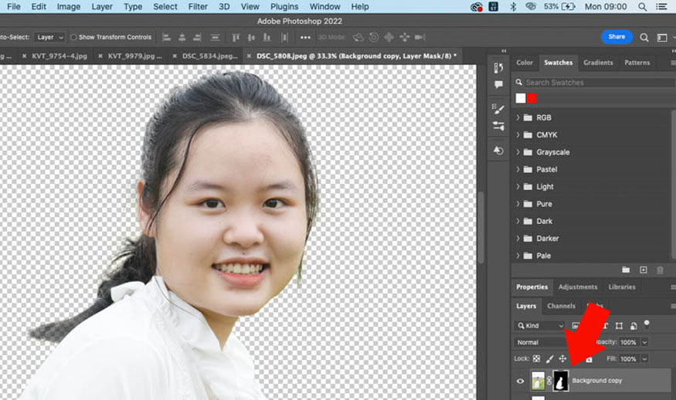The image size is (676, 400).
Task: Select the red recent swatch
Action: (532, 98)
